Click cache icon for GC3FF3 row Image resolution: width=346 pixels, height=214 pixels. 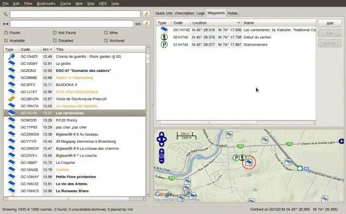coord(11,85)
